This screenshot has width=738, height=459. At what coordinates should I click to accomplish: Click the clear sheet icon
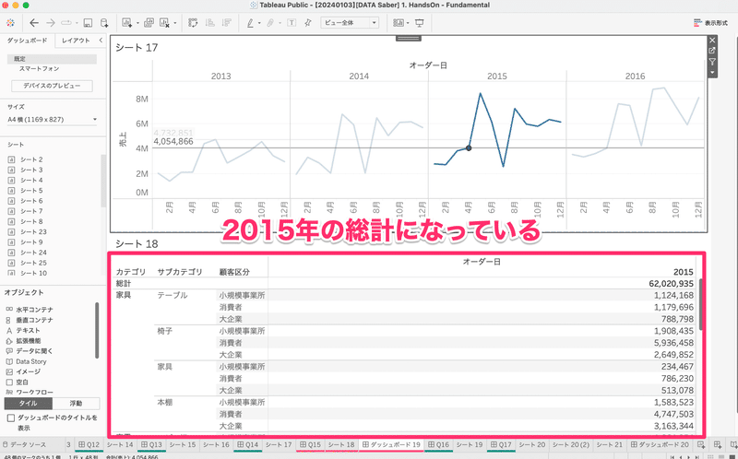pos(164,22)
